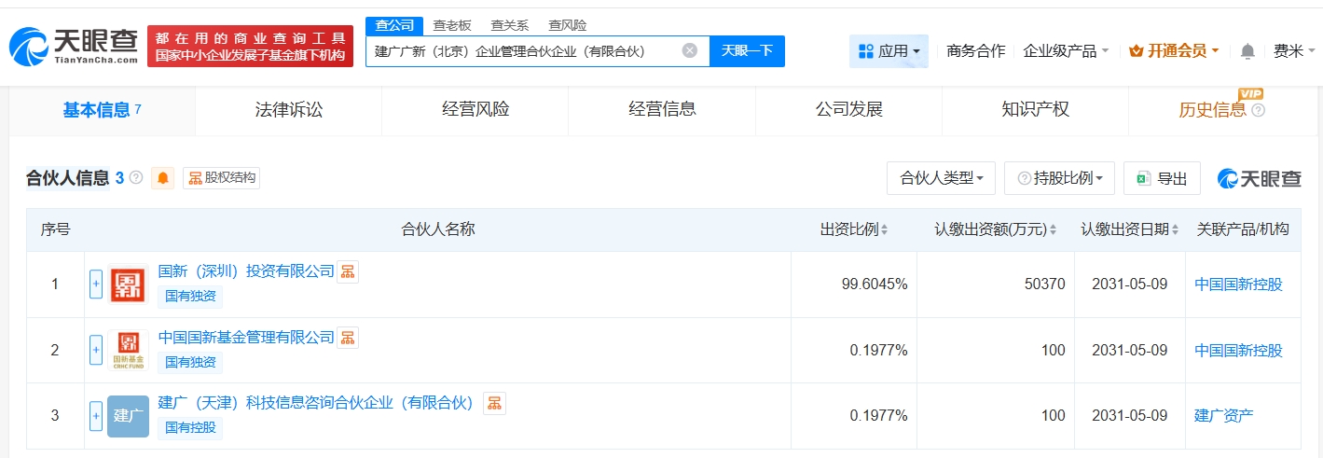This screenshot has height=458, width=1323.
Task: Click the help icon next to 合伙人信息 count
Action: (x=136, y=177)
